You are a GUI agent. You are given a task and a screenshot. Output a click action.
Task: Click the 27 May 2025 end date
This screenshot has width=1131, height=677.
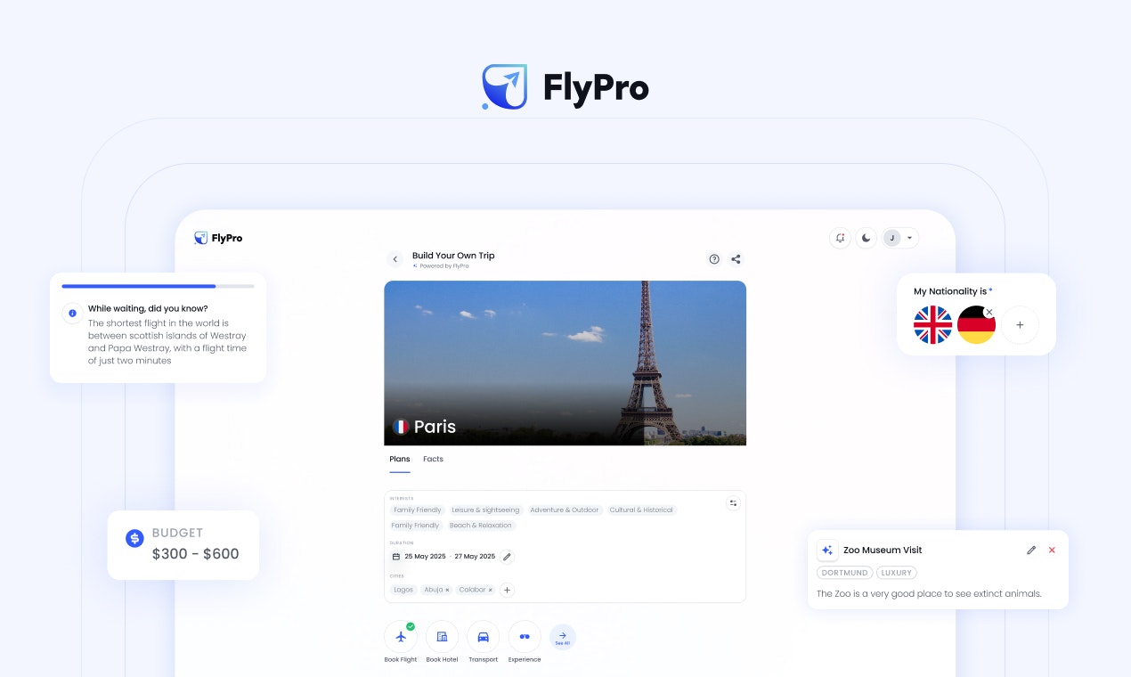475,557
